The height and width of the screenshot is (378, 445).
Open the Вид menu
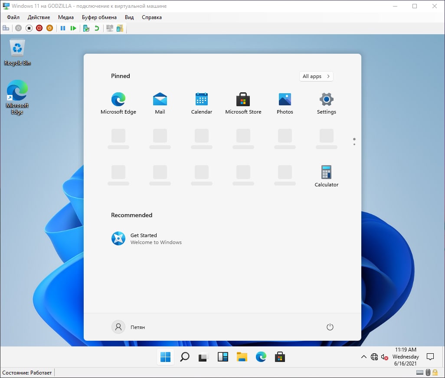tap(129, 17)
